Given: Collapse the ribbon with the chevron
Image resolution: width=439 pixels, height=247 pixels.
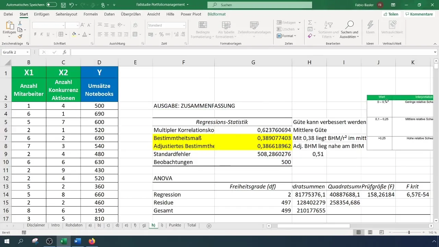Looking at the screenshot, I should [435, 44].
